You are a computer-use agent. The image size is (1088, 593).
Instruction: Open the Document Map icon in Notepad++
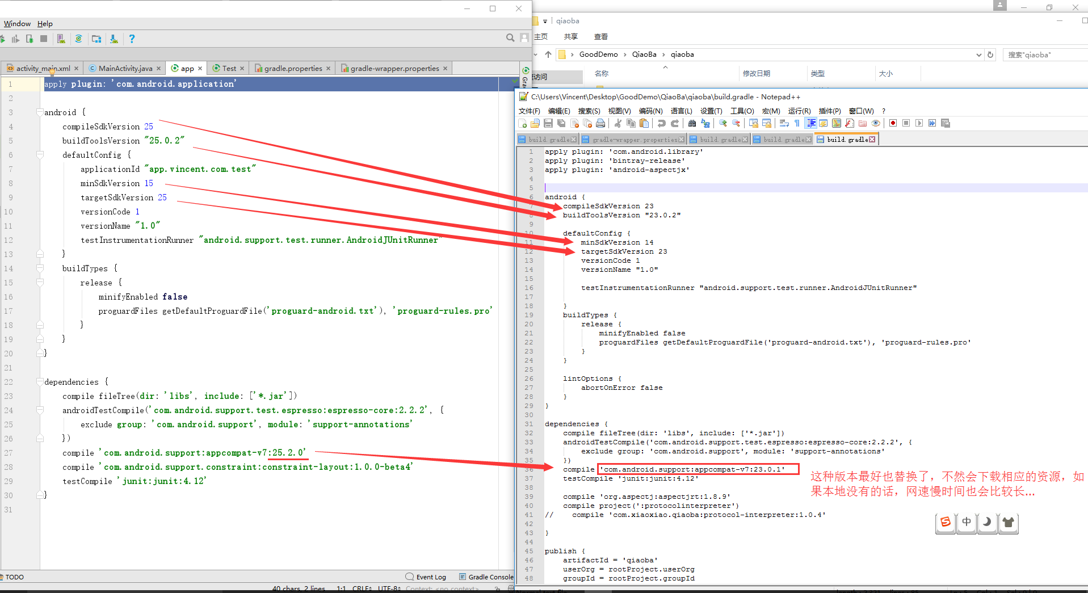coord(837,123)
